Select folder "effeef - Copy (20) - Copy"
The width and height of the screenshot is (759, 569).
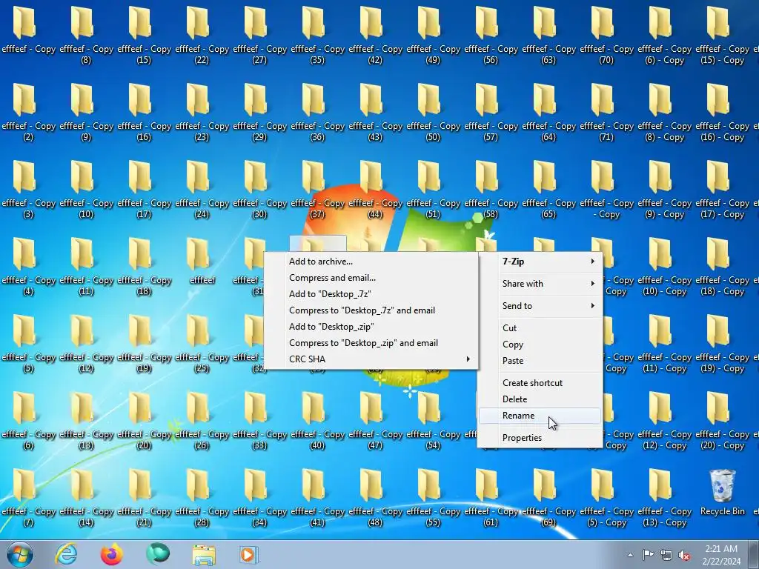click(x=722, y=421)
